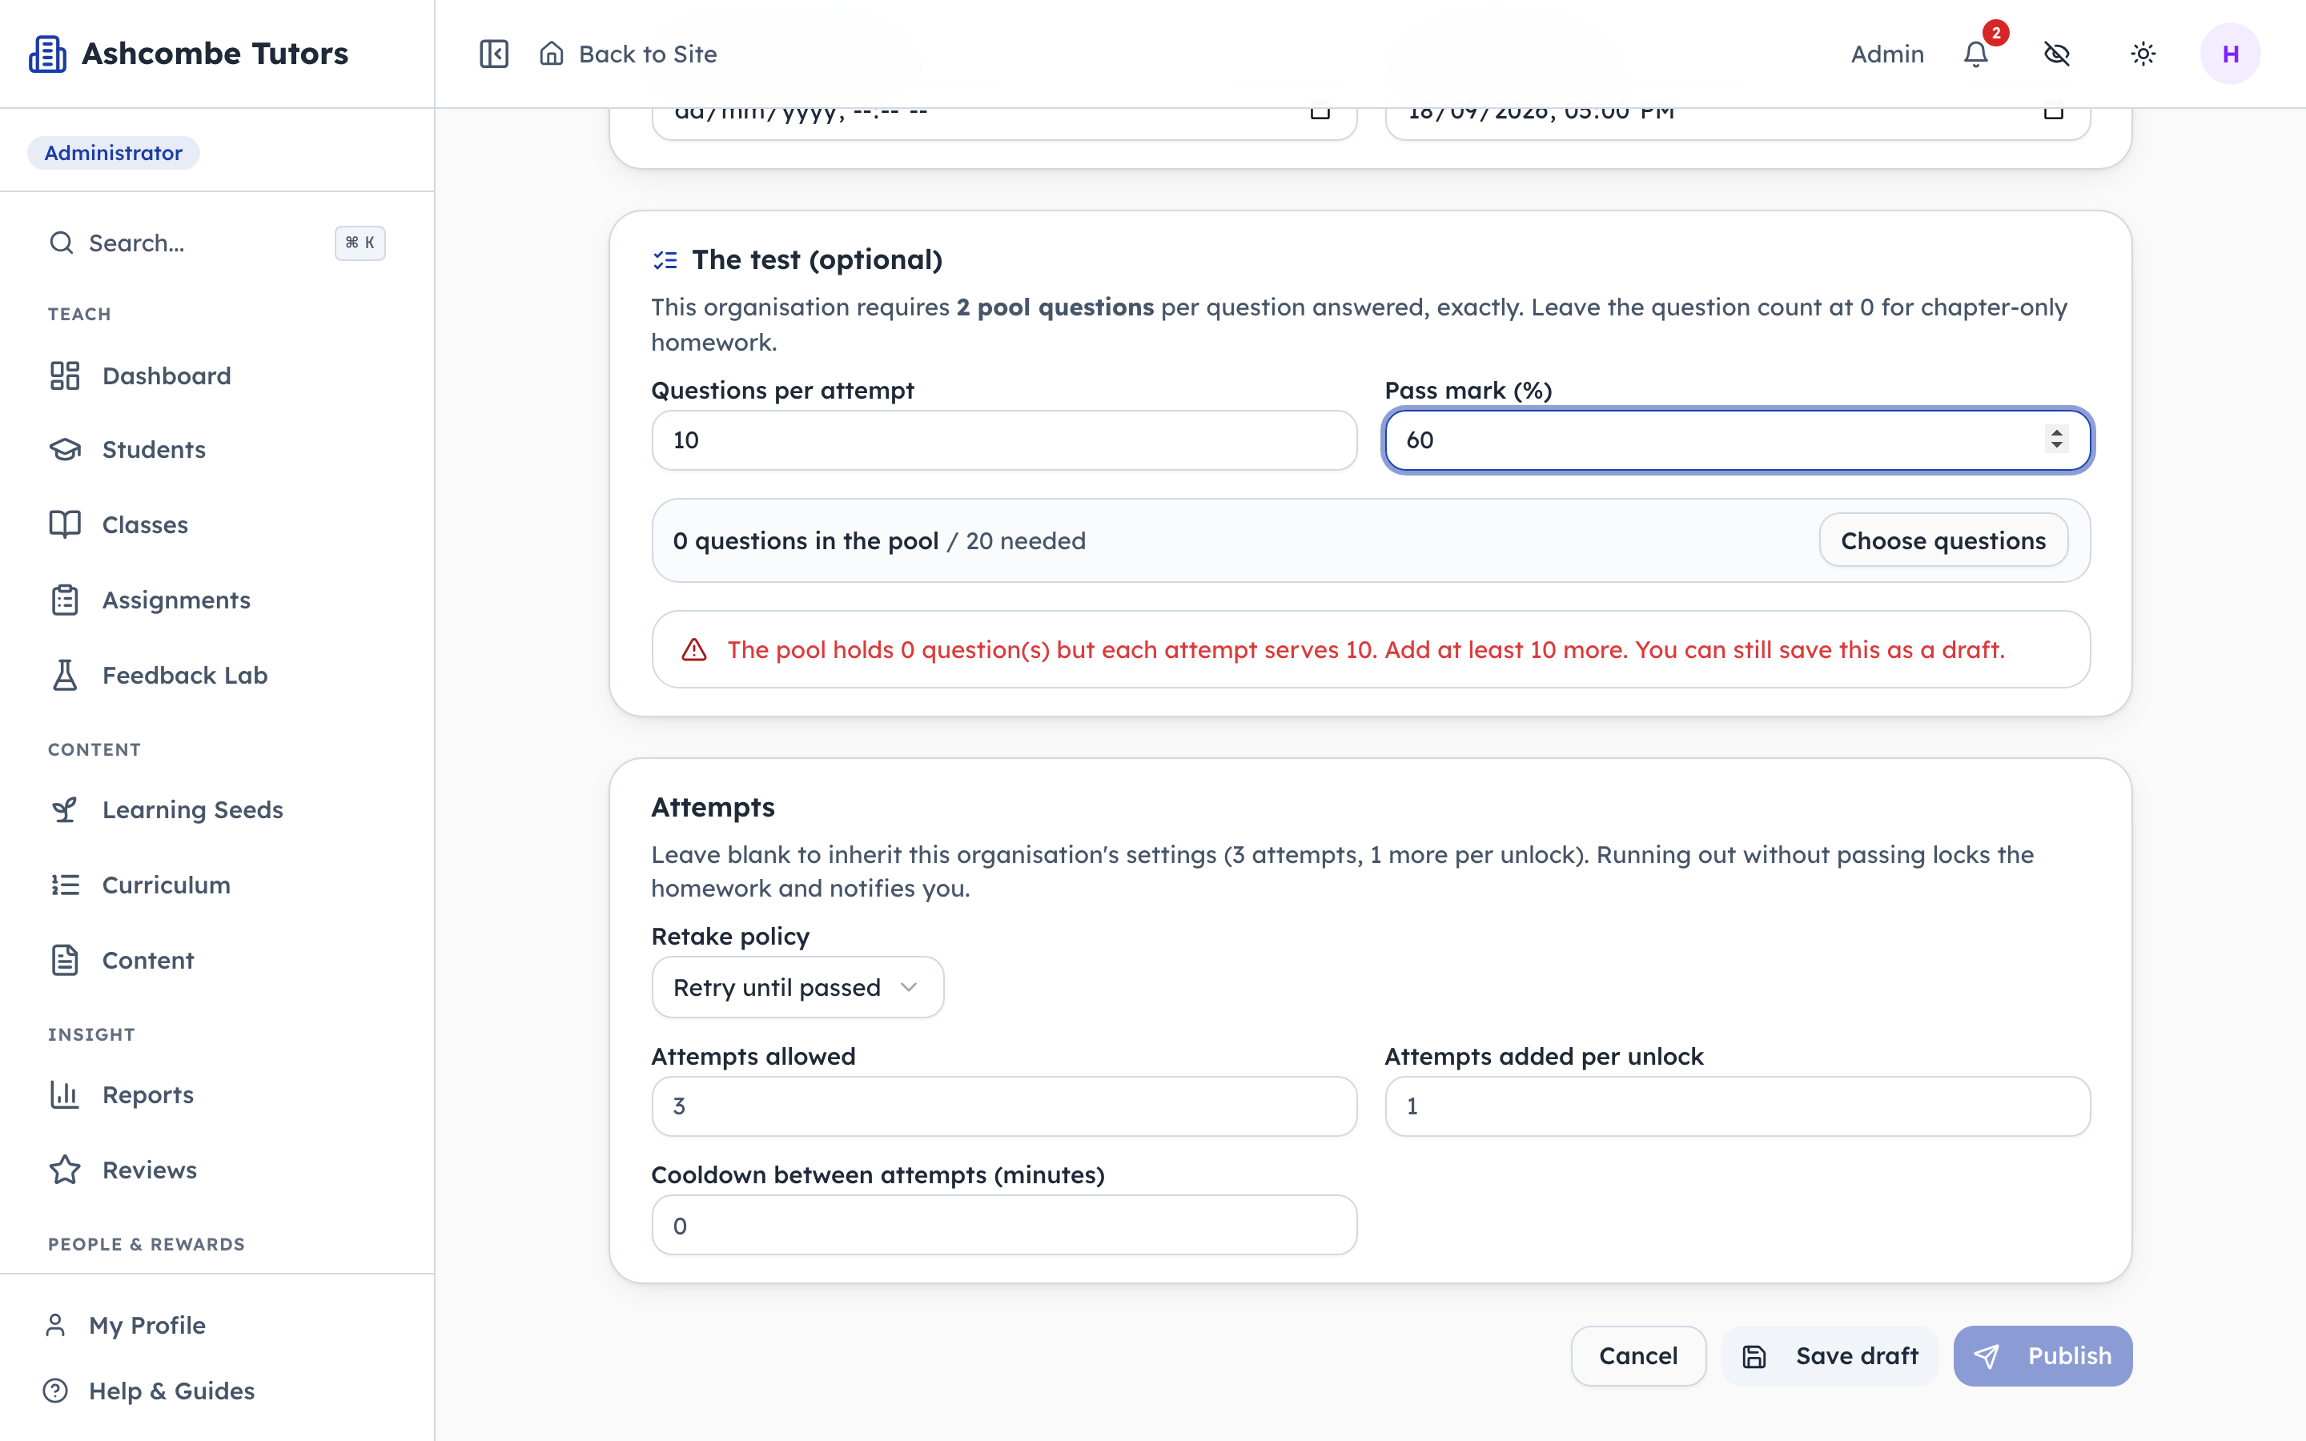Viewport: 2306px width, 1441px height.
Task: Click the floppy disk icon on Save draft
Action: click(x=1754, y=1356)
